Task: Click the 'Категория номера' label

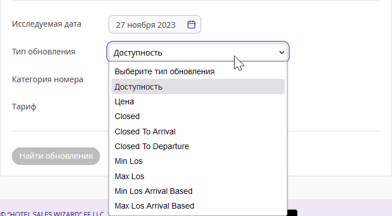Action: pyautogui.click(x=48, y=79)
